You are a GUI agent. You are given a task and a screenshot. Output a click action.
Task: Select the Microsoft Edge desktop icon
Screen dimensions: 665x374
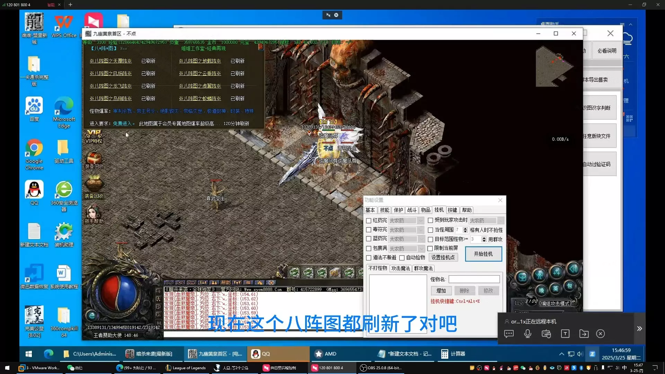coord(64,113)
